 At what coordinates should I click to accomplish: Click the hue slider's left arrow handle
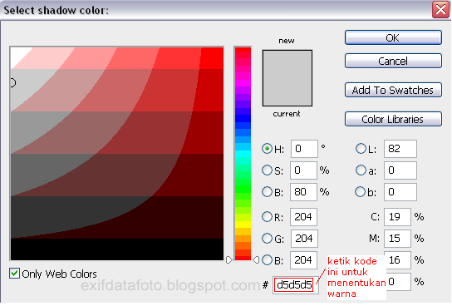coord(228,260)
